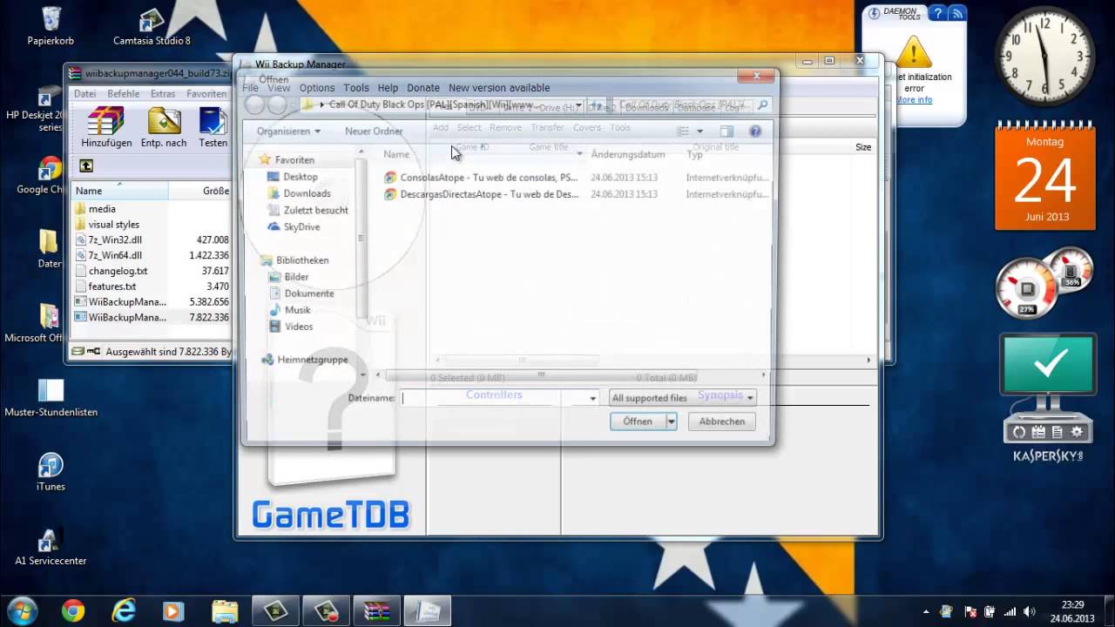Click the forward arrow in the Öffnen dialog
1115x627 pixels.
click(x=277, y=105)
